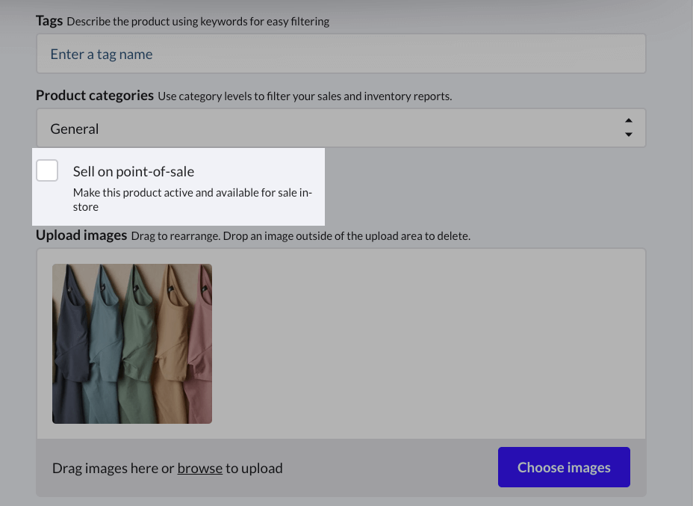Image resolution: width=693 pixels, height=506 pixels.
Task: Select the uploaded t-shirts image thumbnail
Action: 132,344
